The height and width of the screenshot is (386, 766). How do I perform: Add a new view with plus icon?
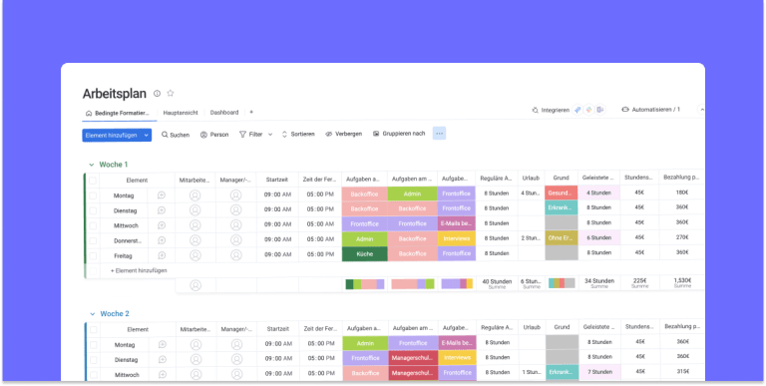251,113
